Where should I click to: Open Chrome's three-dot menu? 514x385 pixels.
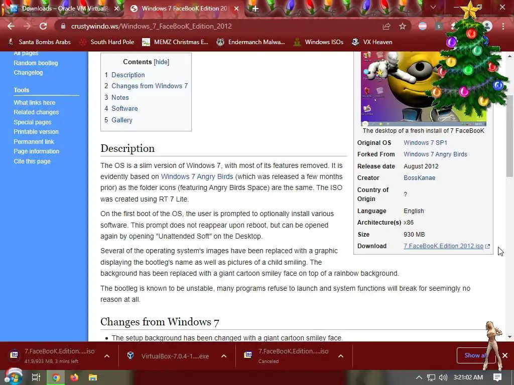coord(503,26)
